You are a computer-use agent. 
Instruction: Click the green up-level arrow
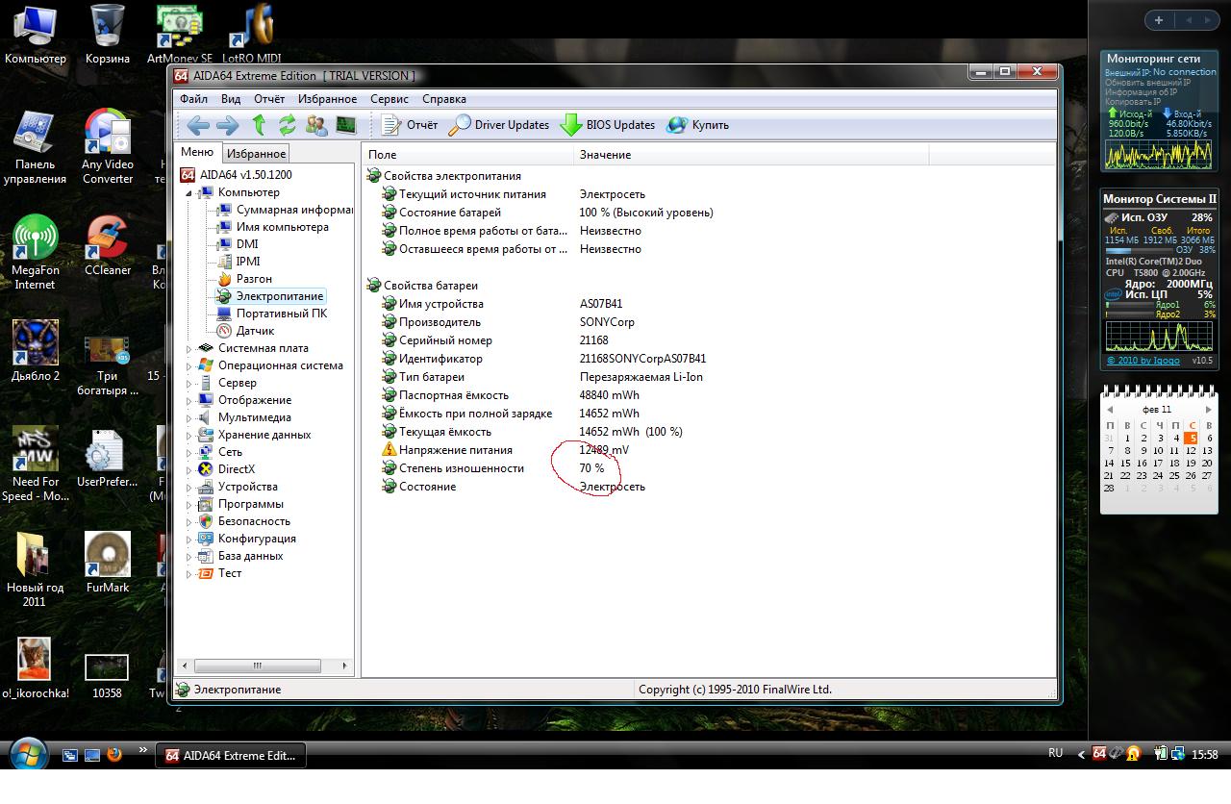(x=259, y=125)
